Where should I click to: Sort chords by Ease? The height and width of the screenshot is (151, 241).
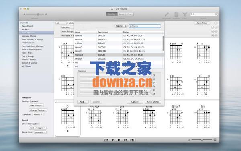coord(121,14)
